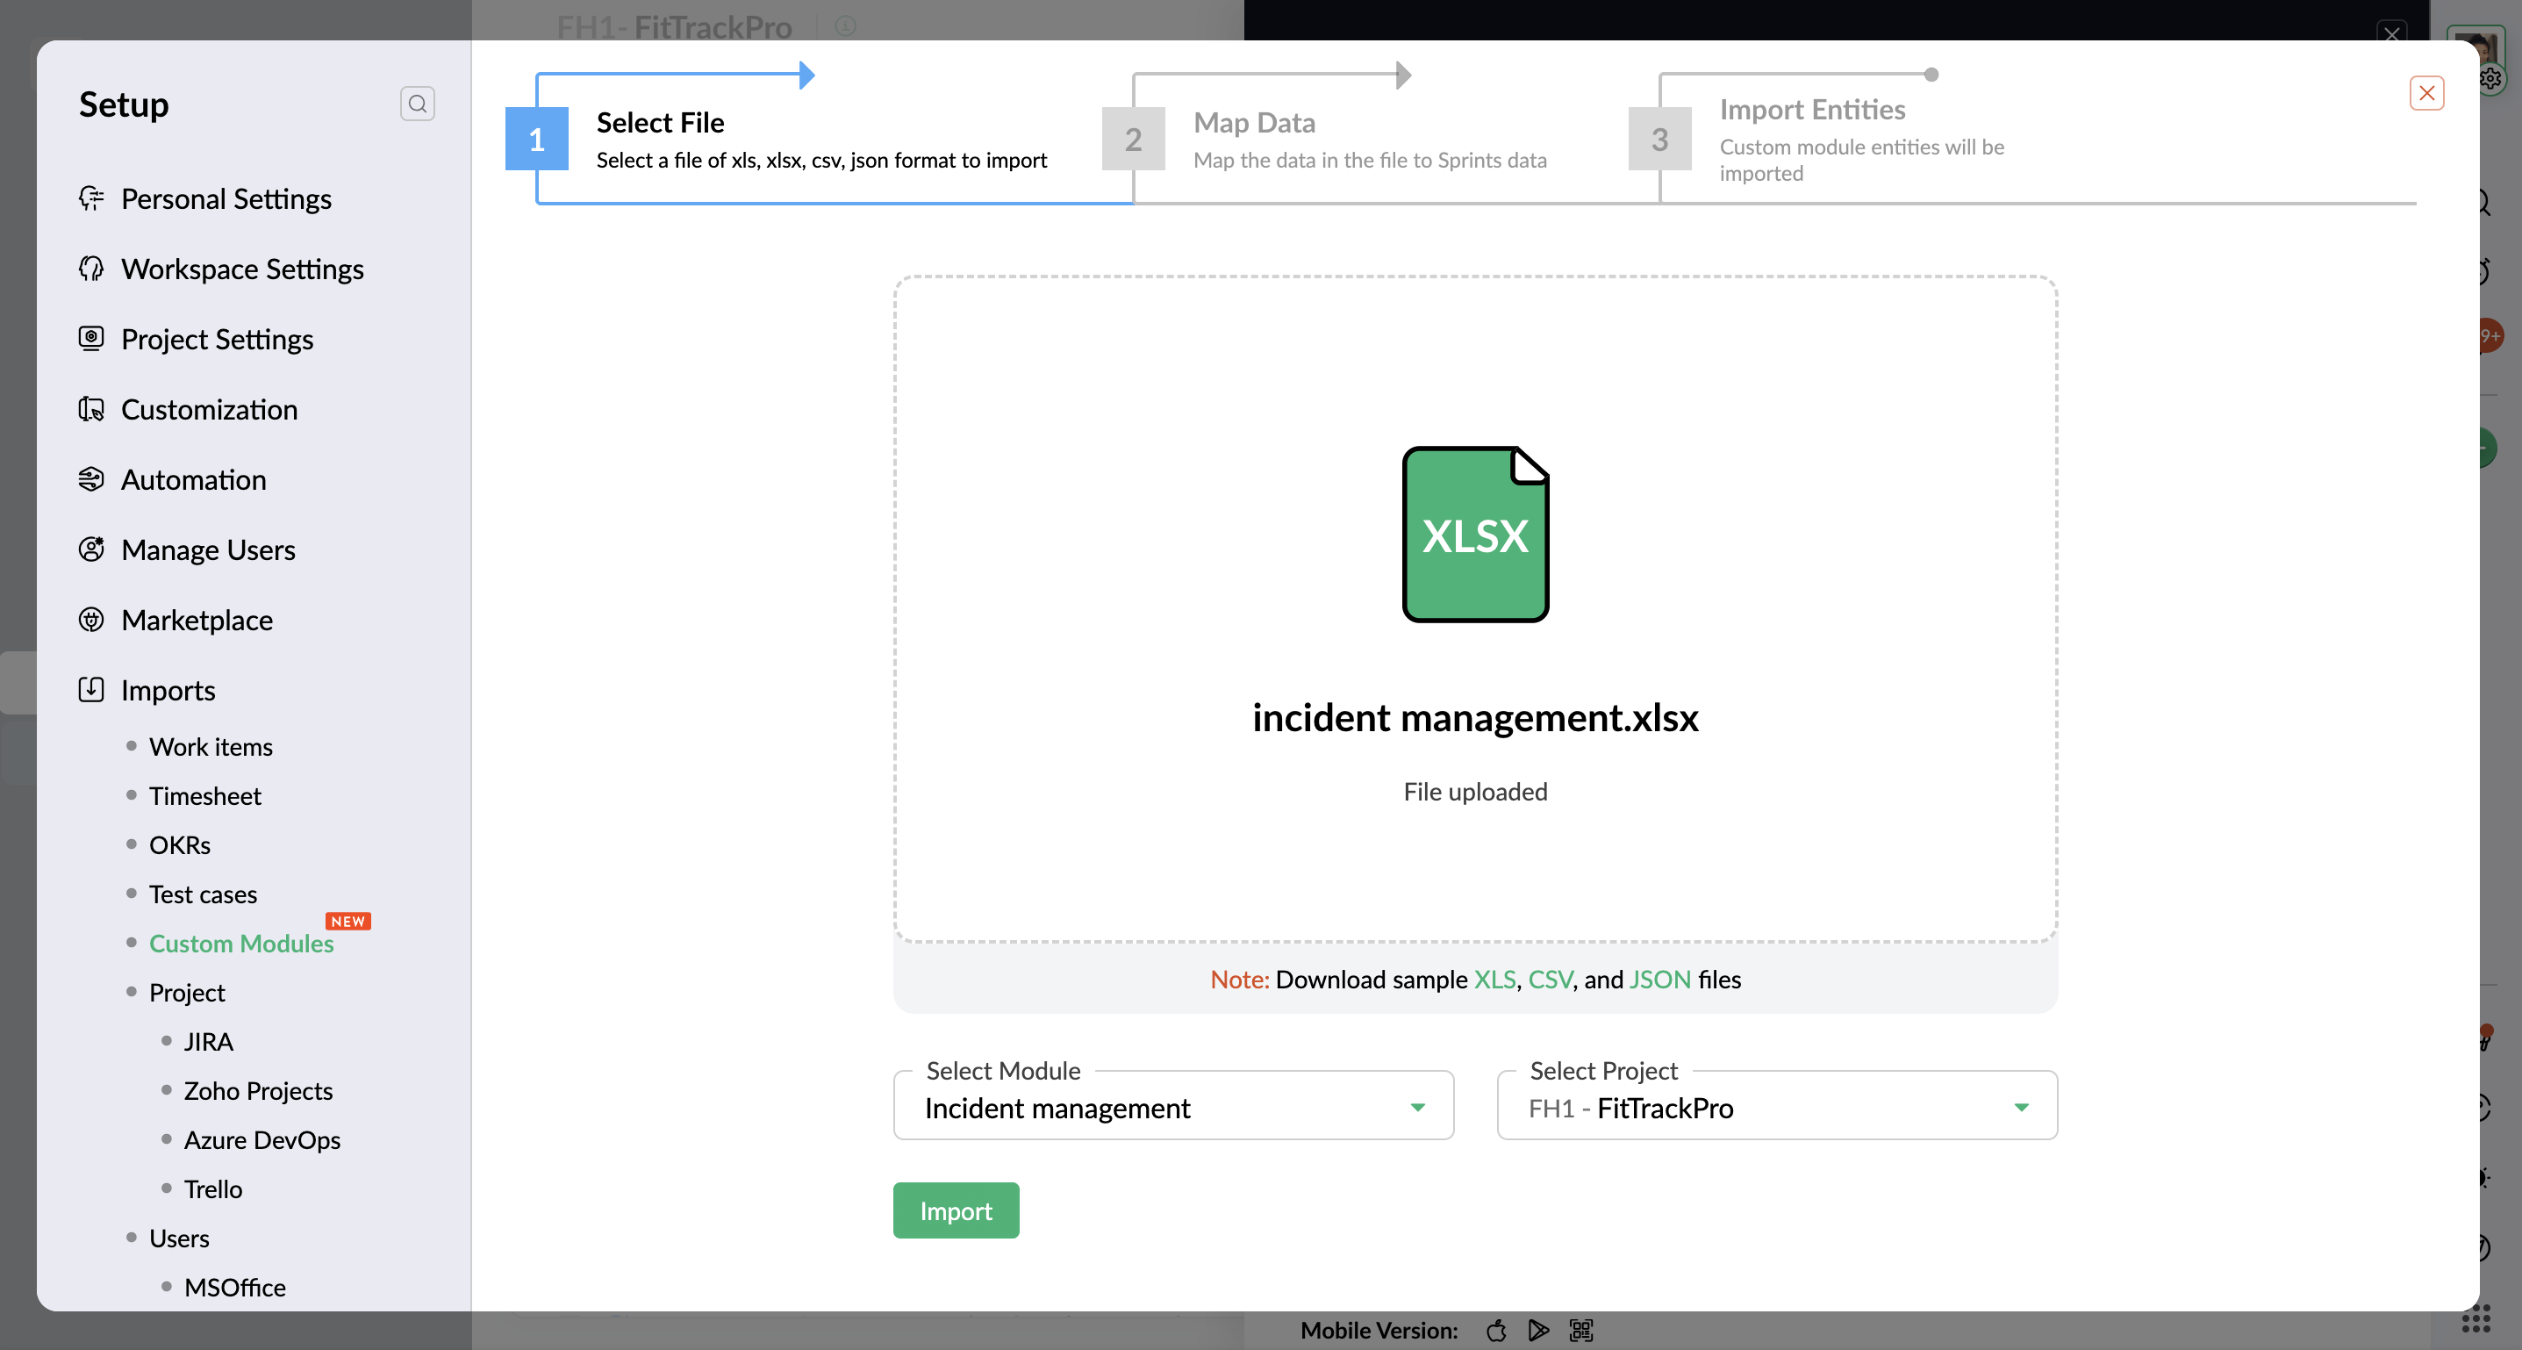Download the sample JSON file
This screenshot has width=2522, height=1350.
(x=1659, y=979)
